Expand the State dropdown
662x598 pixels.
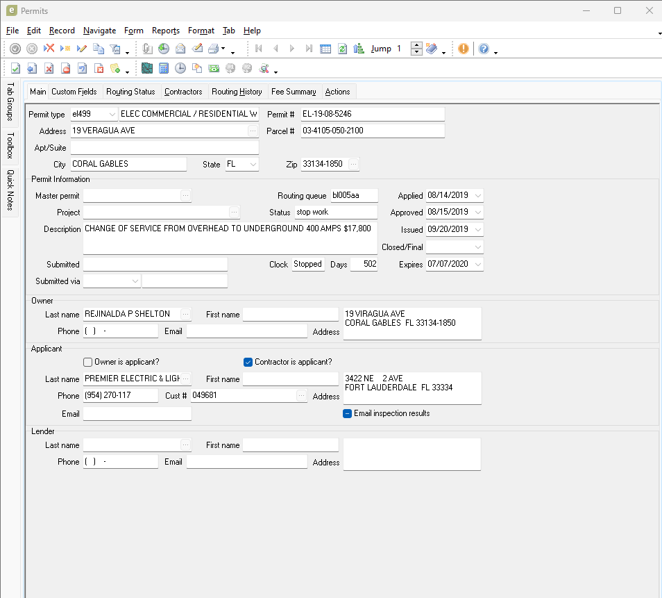[x=253, y=165]
